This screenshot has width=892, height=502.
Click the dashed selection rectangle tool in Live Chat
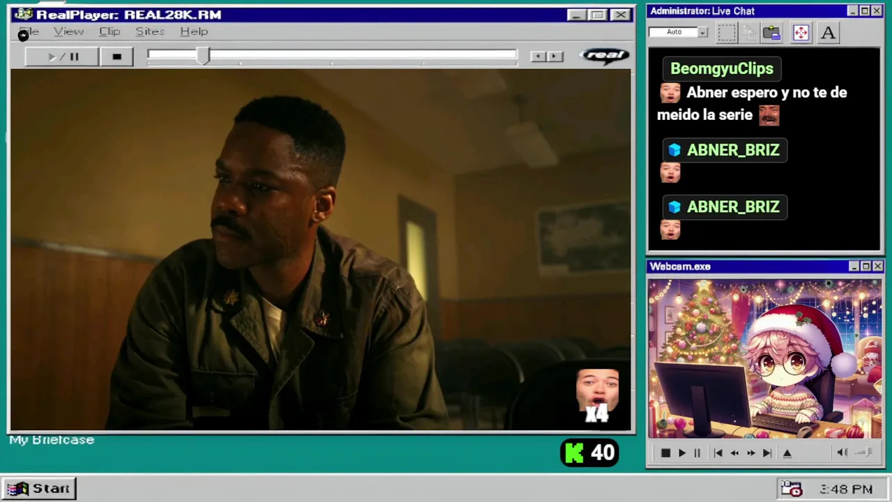point(727,32)
